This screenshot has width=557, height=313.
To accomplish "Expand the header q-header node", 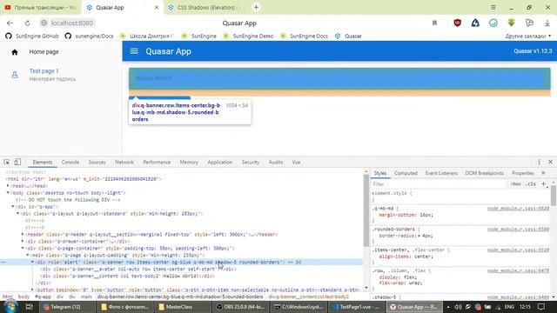I will (23, 234).
